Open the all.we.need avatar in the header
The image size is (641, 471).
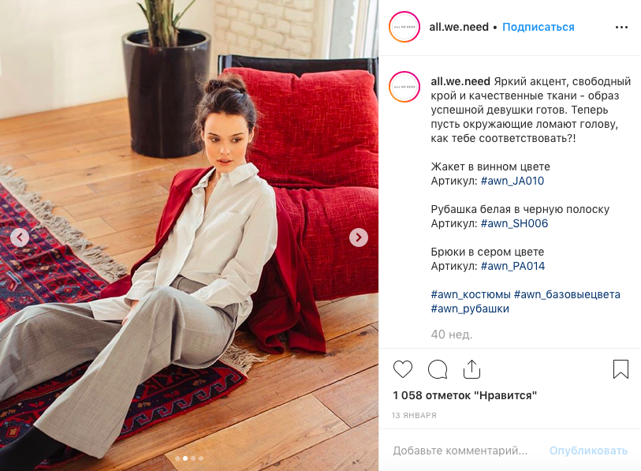pos(404,27)
